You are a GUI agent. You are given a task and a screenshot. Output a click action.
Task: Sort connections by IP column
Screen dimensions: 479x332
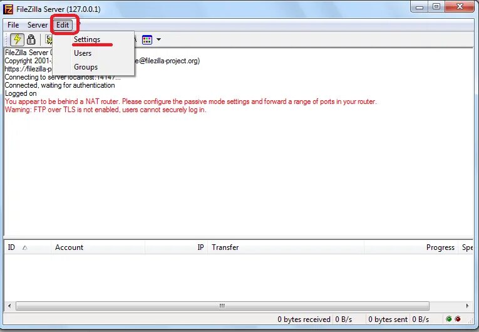tap(177, 247)
